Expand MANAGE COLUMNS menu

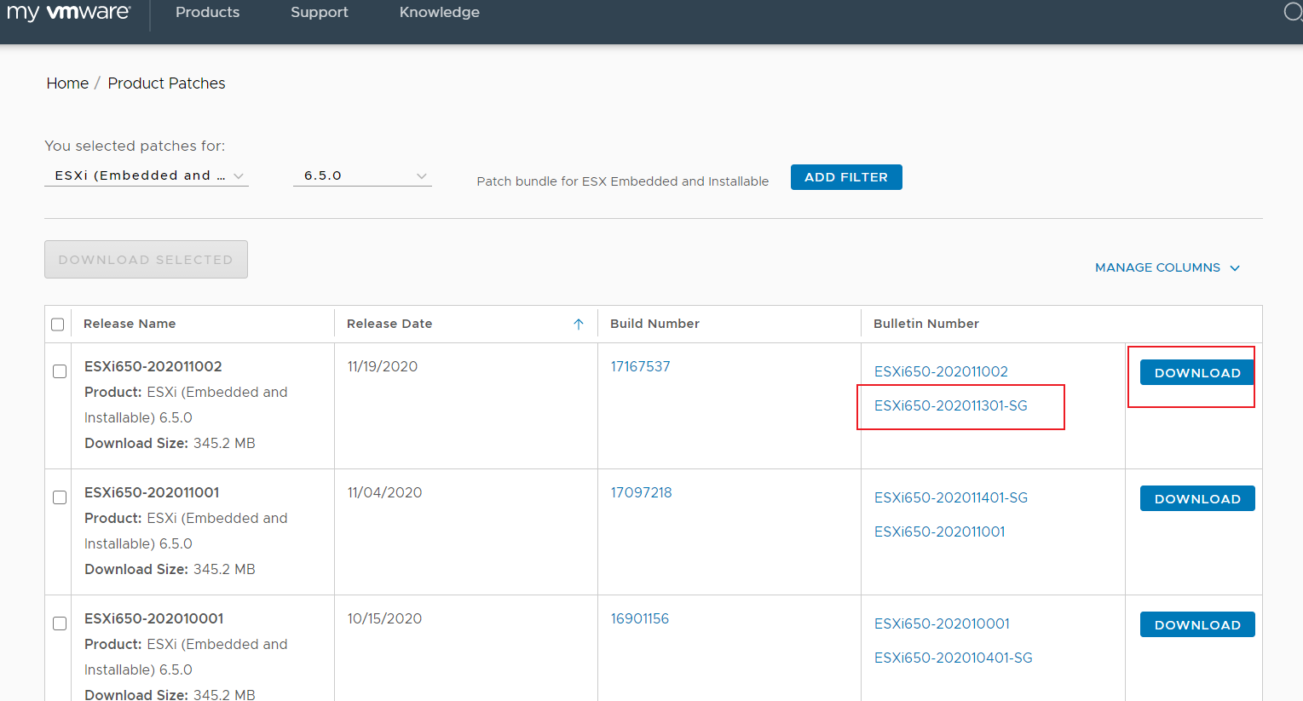(x=1168, y=267)
